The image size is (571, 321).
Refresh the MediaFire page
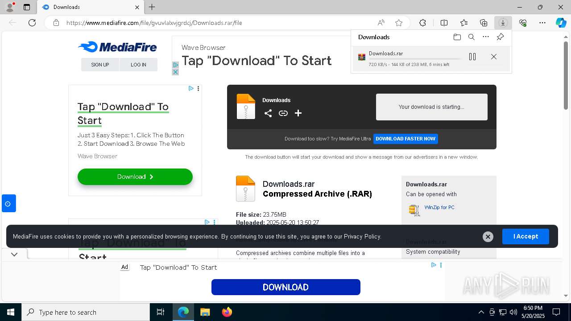coord(32,23)
